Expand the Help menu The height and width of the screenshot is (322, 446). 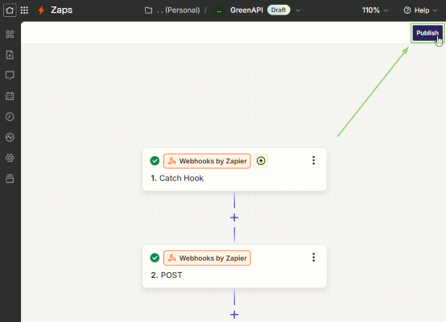[x=420, y=10]
